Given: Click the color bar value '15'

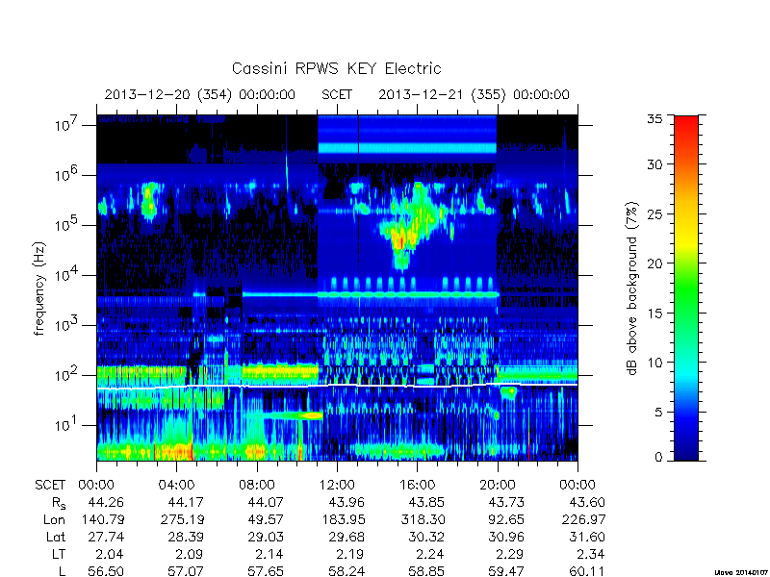Looking at the screenshot, I should click(654, 314).
